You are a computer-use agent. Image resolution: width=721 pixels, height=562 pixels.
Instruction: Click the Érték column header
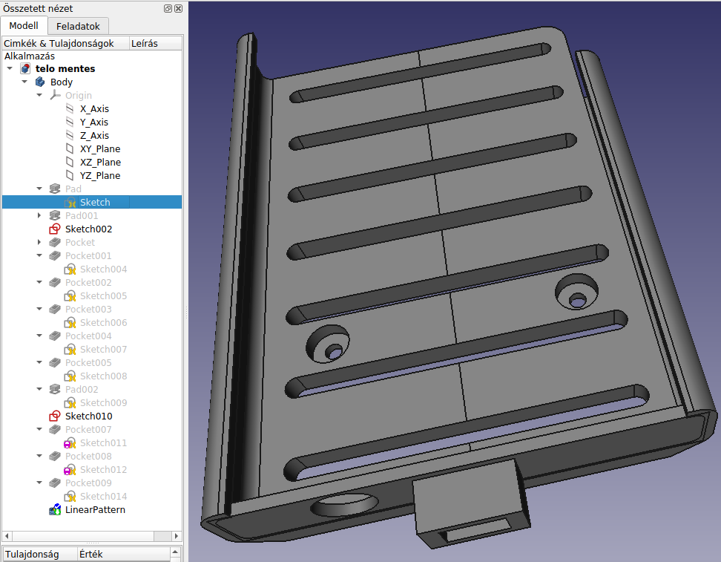click(123, 554)
